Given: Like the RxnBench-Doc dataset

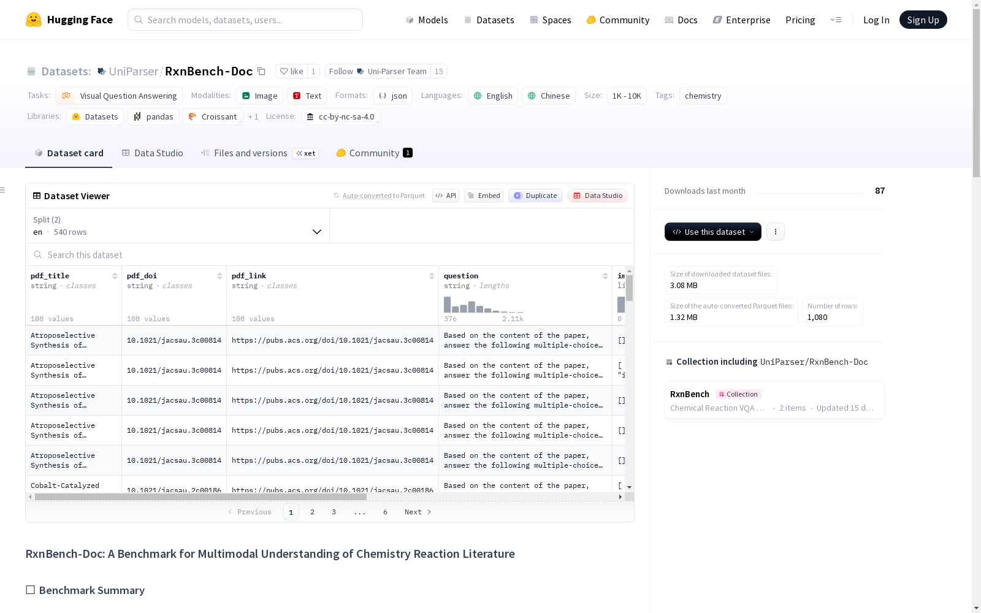Looking at the screenshot, I should pyautogui.click(x=291, y=71).
